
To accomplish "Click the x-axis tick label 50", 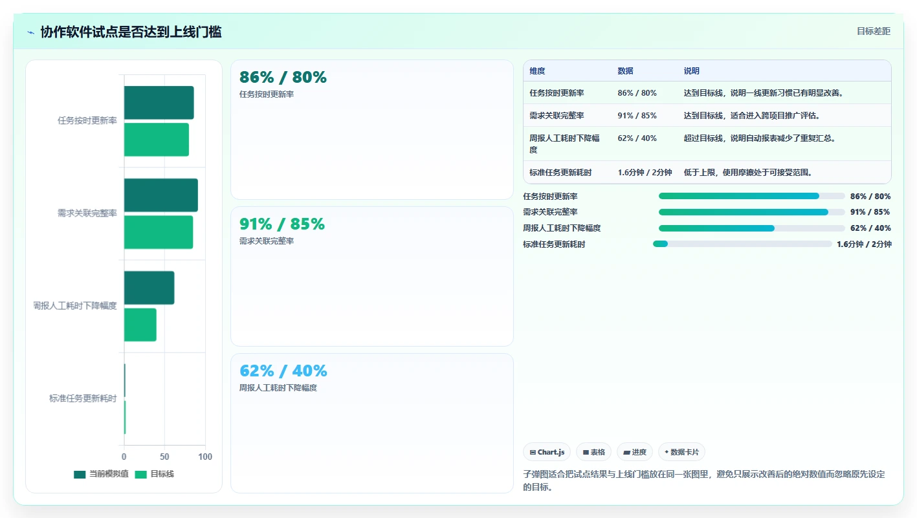I will coord(165,457).
